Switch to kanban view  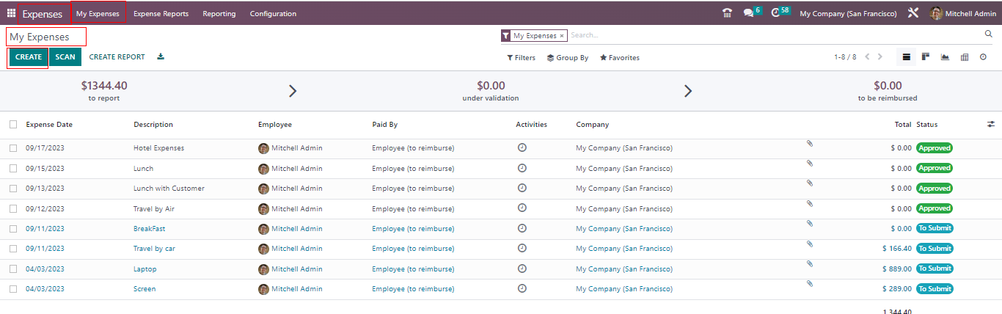point(926,57)
